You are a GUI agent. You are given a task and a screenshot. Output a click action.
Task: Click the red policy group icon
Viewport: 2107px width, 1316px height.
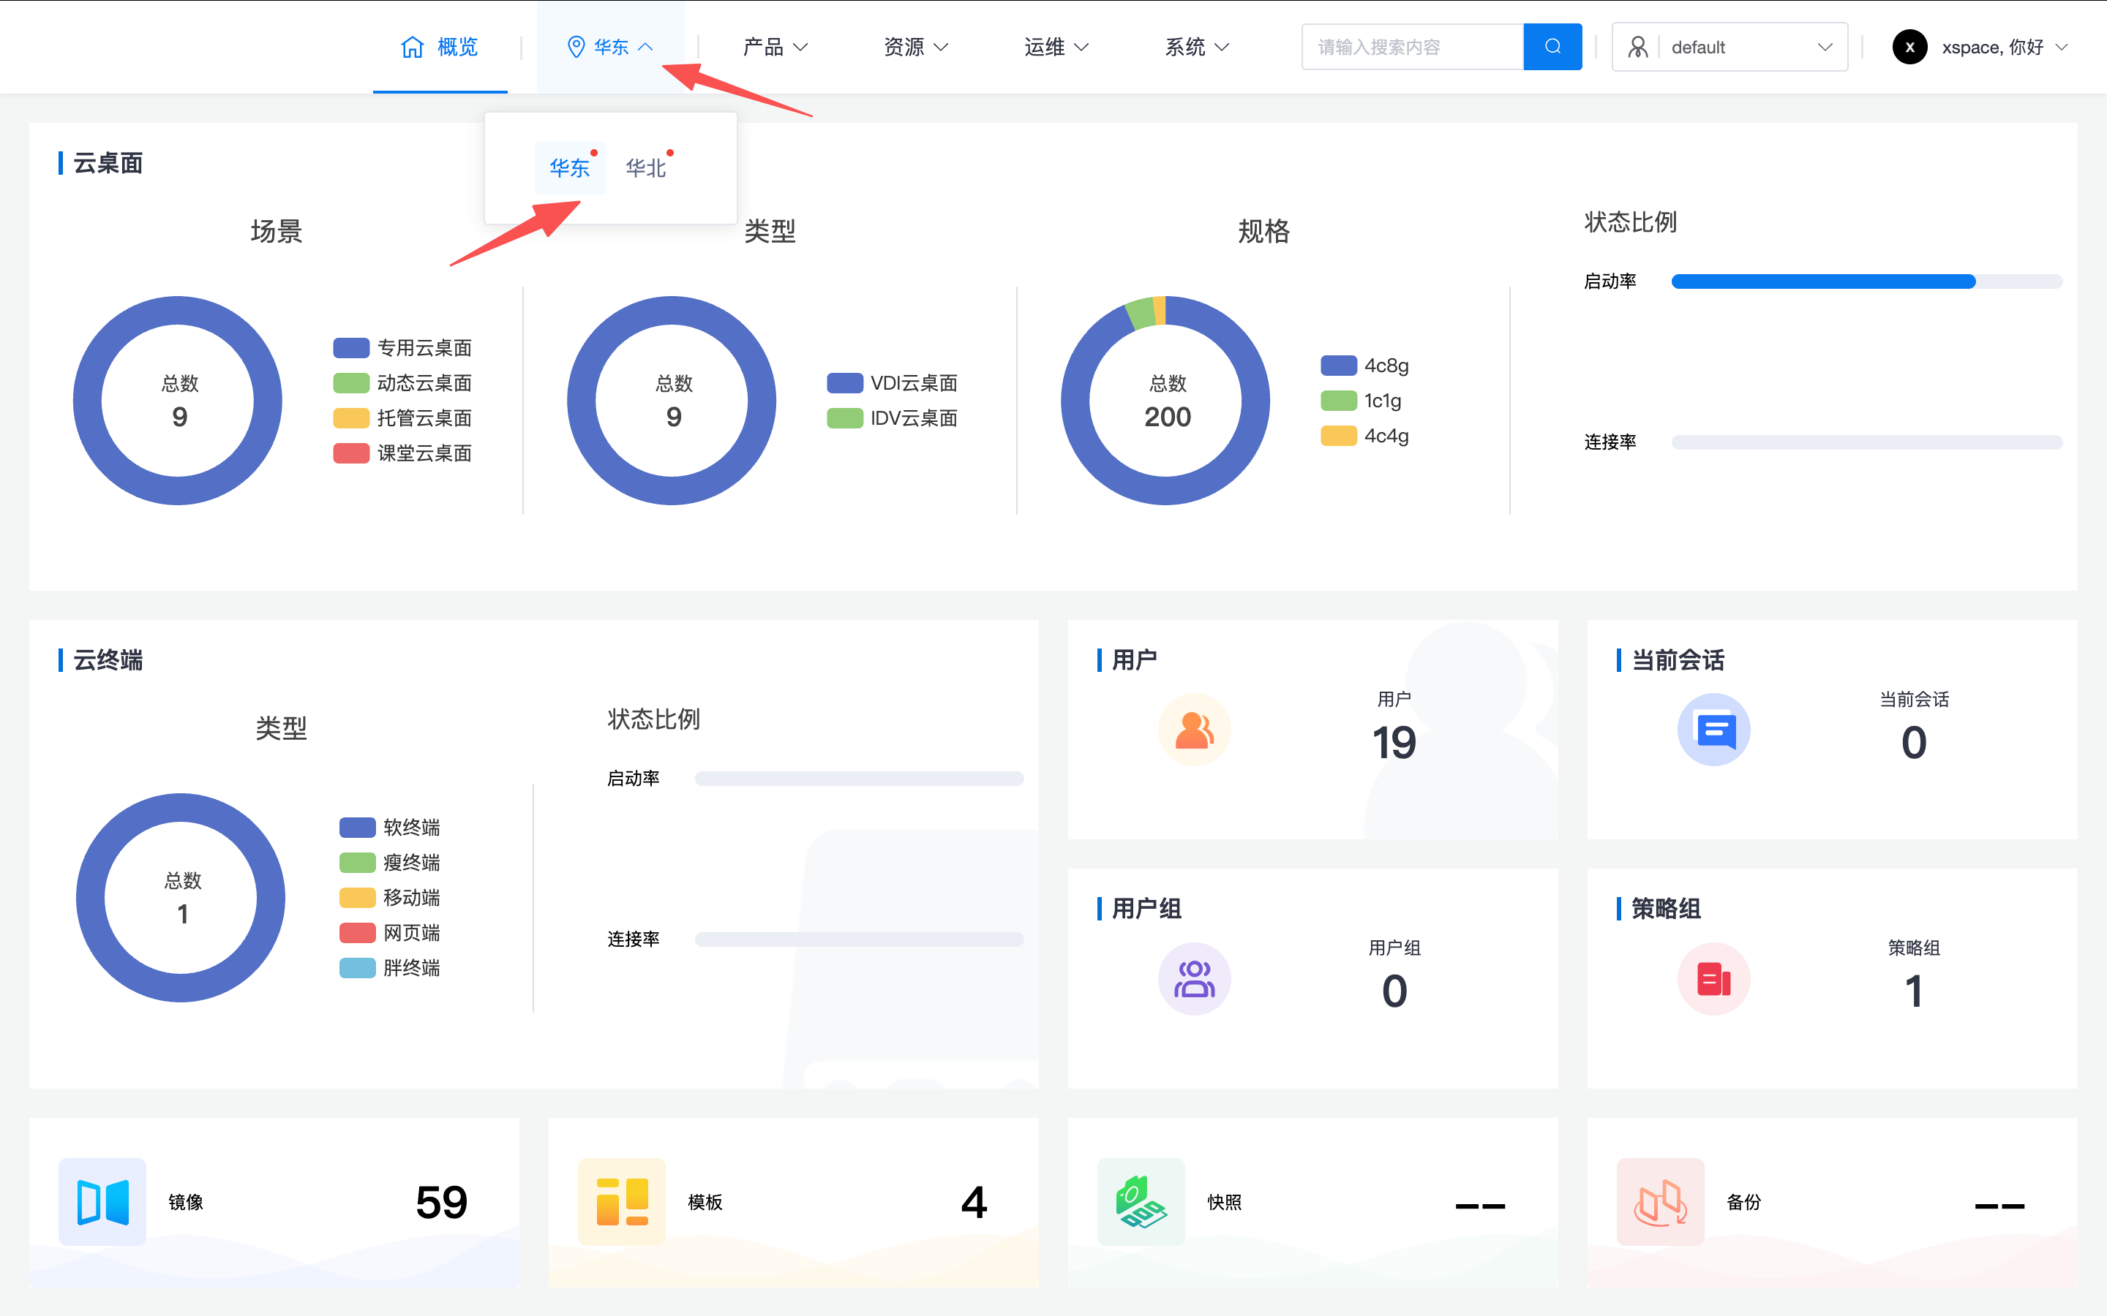1713,978
